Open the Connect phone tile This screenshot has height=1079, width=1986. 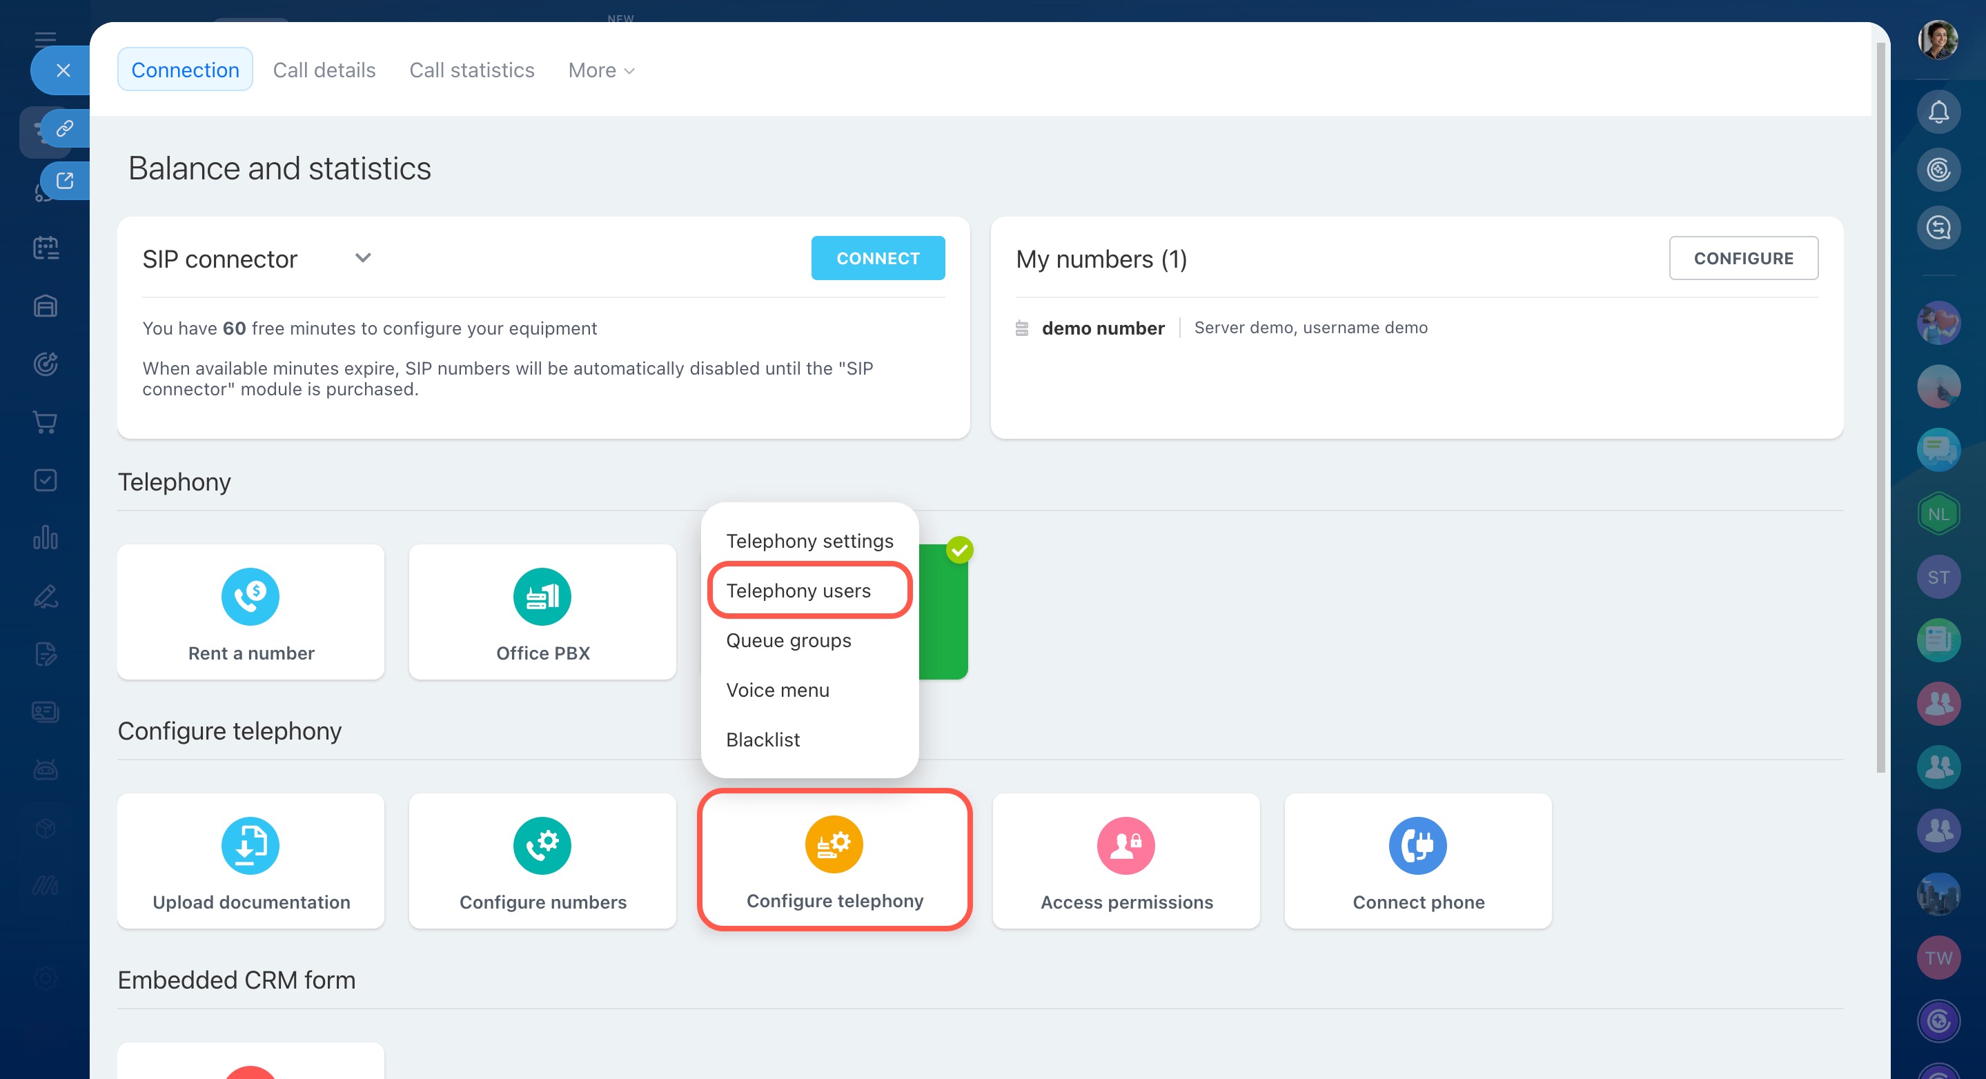click(1417, 861)
